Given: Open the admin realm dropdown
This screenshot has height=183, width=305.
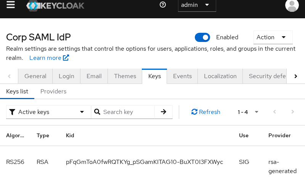Looking at the screenshot, I should pos(197,5).
